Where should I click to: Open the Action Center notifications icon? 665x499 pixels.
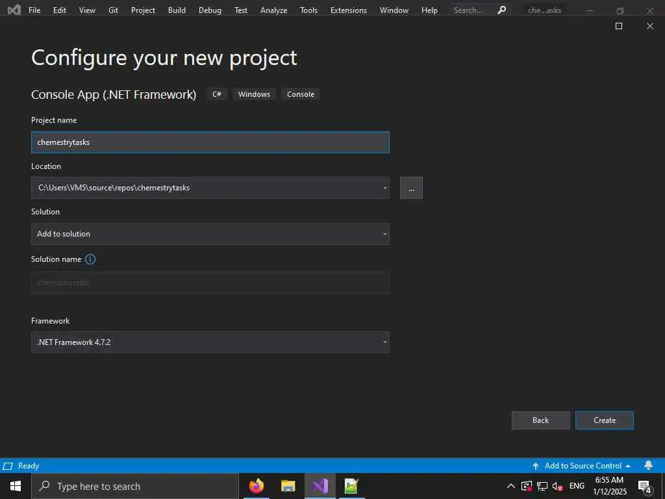(644, 487)
